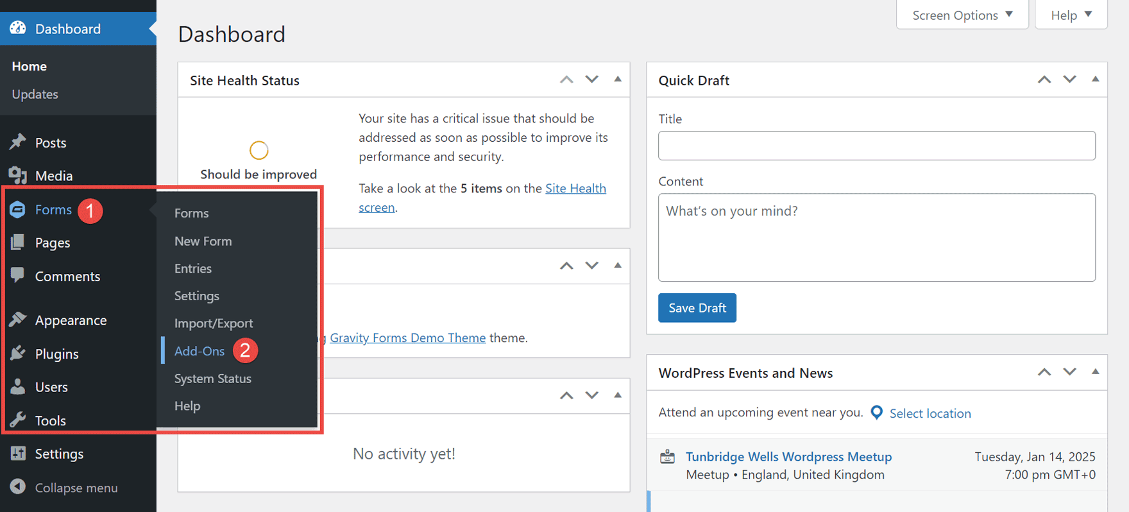Click the Settings sliders icon
Viewport: 1129px width, 512px height.
[18, 454]
